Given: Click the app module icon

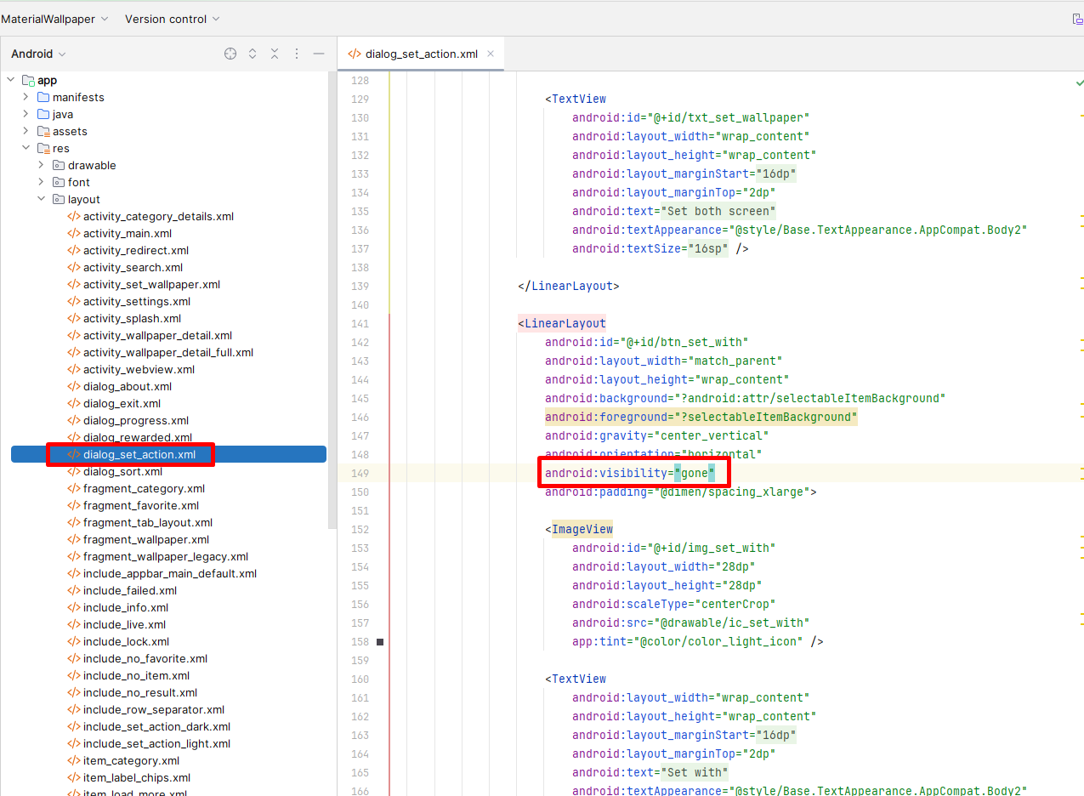Looking at the screenshot, I should coord(28,80).
